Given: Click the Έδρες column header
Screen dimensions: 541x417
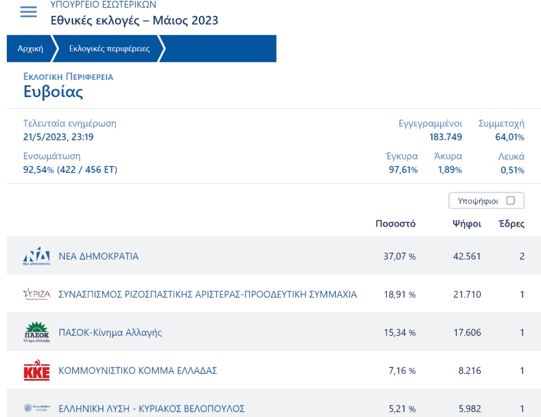Looking at the screenshot, I should coord(511,224).
